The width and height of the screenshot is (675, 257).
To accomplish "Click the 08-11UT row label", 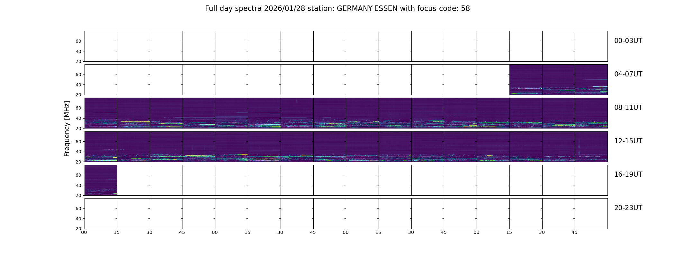I will tap(628, 108).
